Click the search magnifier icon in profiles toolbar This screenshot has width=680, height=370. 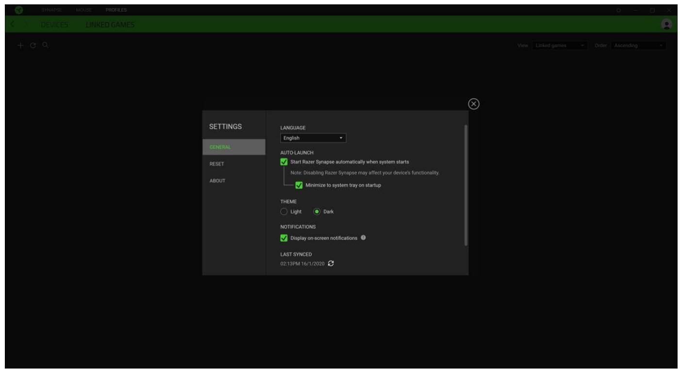[x=45, y=45]
